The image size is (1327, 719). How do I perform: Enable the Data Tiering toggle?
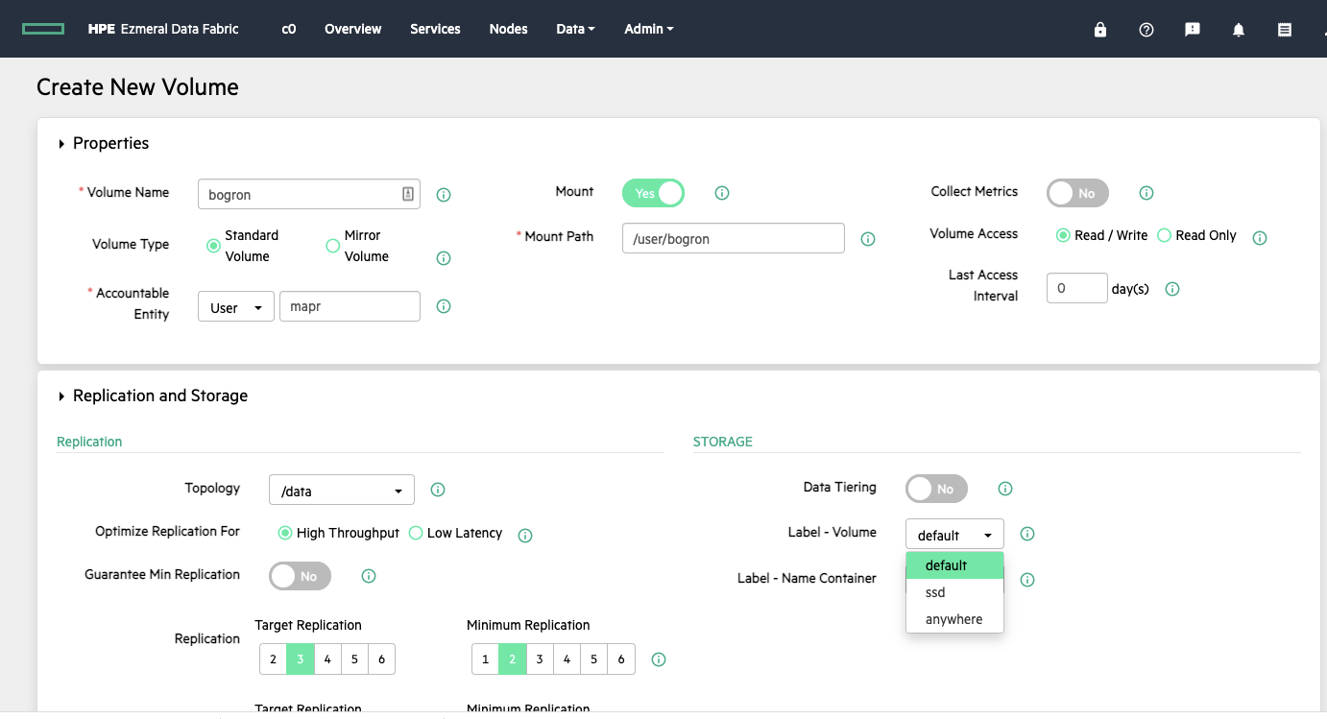(x=936, y=489)
